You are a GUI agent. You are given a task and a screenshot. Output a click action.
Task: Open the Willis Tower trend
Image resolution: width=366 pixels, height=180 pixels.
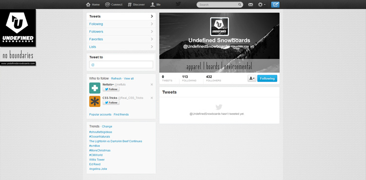97,160
